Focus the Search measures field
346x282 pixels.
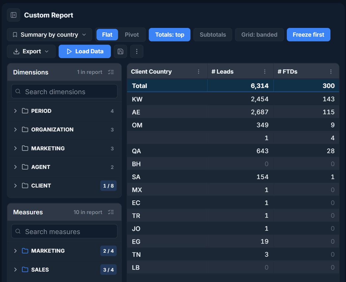tap(64, 232)
